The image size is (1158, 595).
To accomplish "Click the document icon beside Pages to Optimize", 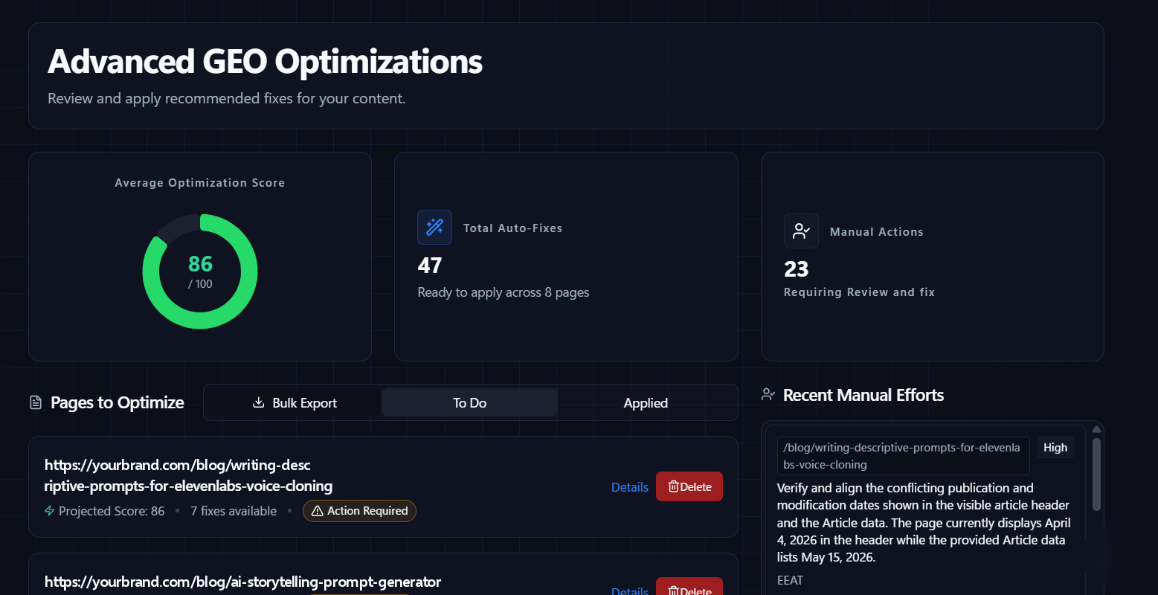I will (x=36, y=402).
